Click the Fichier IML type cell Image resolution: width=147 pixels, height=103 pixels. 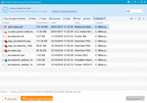click(x=80, y=36)
